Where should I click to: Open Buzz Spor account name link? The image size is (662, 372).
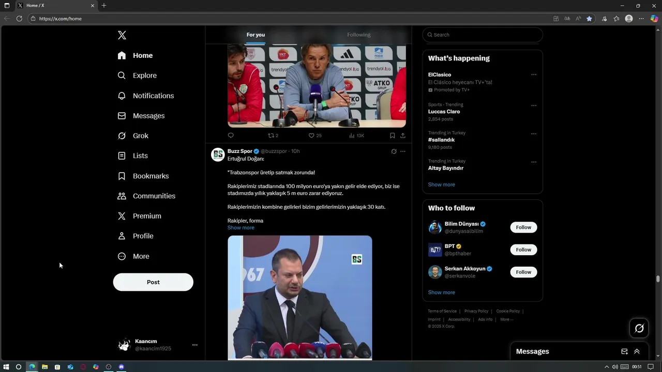[240, 151]
